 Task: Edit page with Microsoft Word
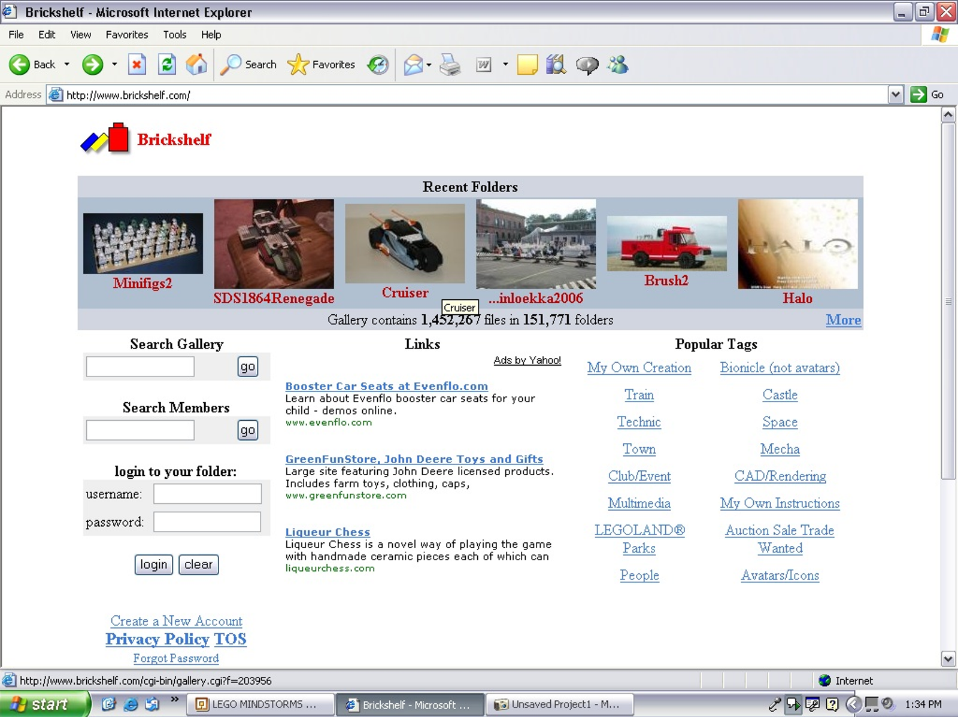484,65
